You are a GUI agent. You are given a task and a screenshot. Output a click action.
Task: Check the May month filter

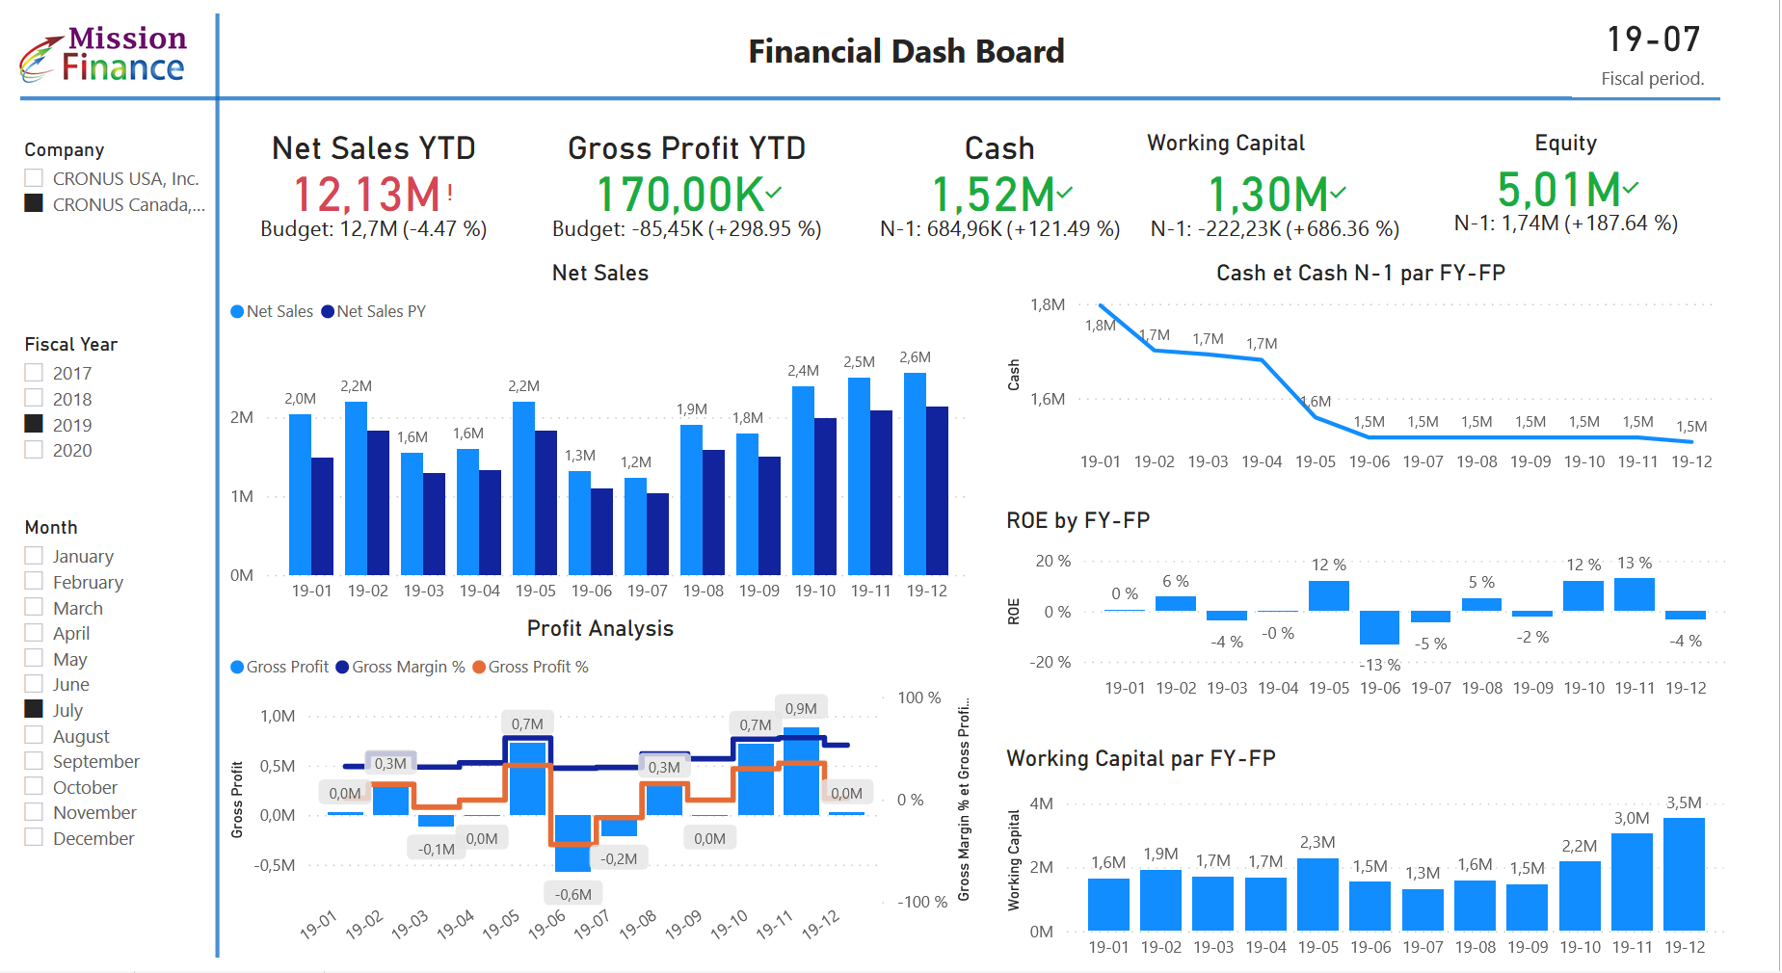pyautogui.click(x=34, y=659)
